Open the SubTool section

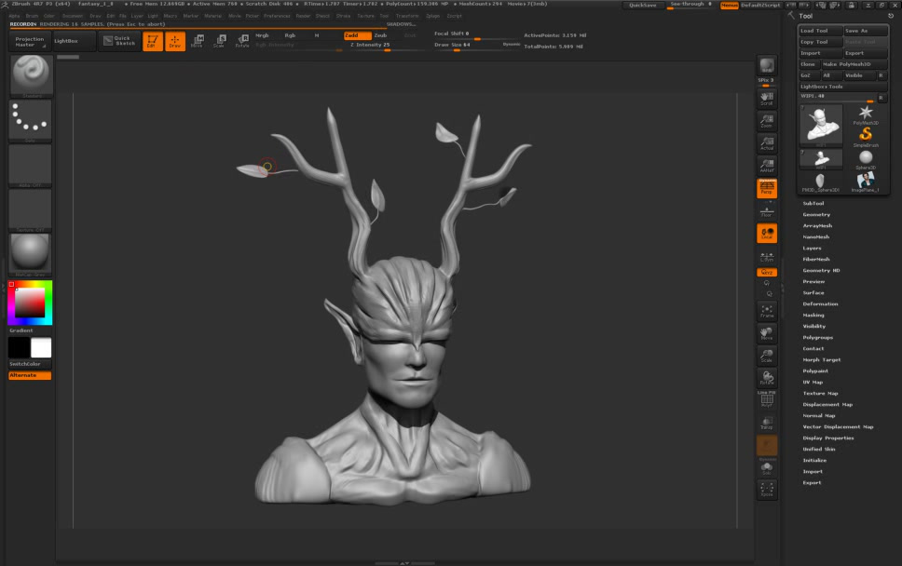point(813,203)
